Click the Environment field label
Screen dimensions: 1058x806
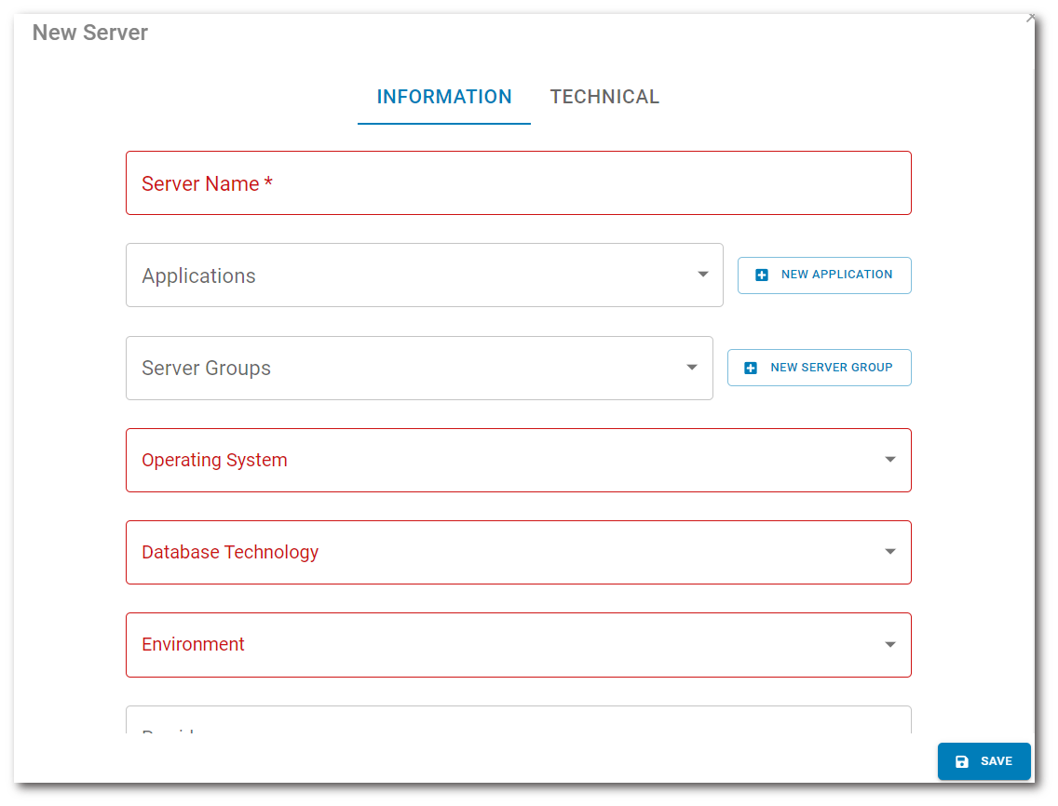pyautogui.click(x=193, y=644)
